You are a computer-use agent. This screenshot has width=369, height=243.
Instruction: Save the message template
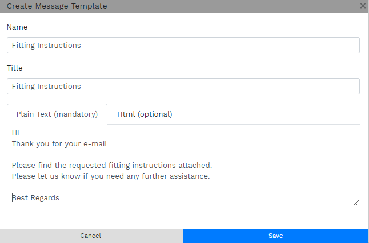pos(275,236)
